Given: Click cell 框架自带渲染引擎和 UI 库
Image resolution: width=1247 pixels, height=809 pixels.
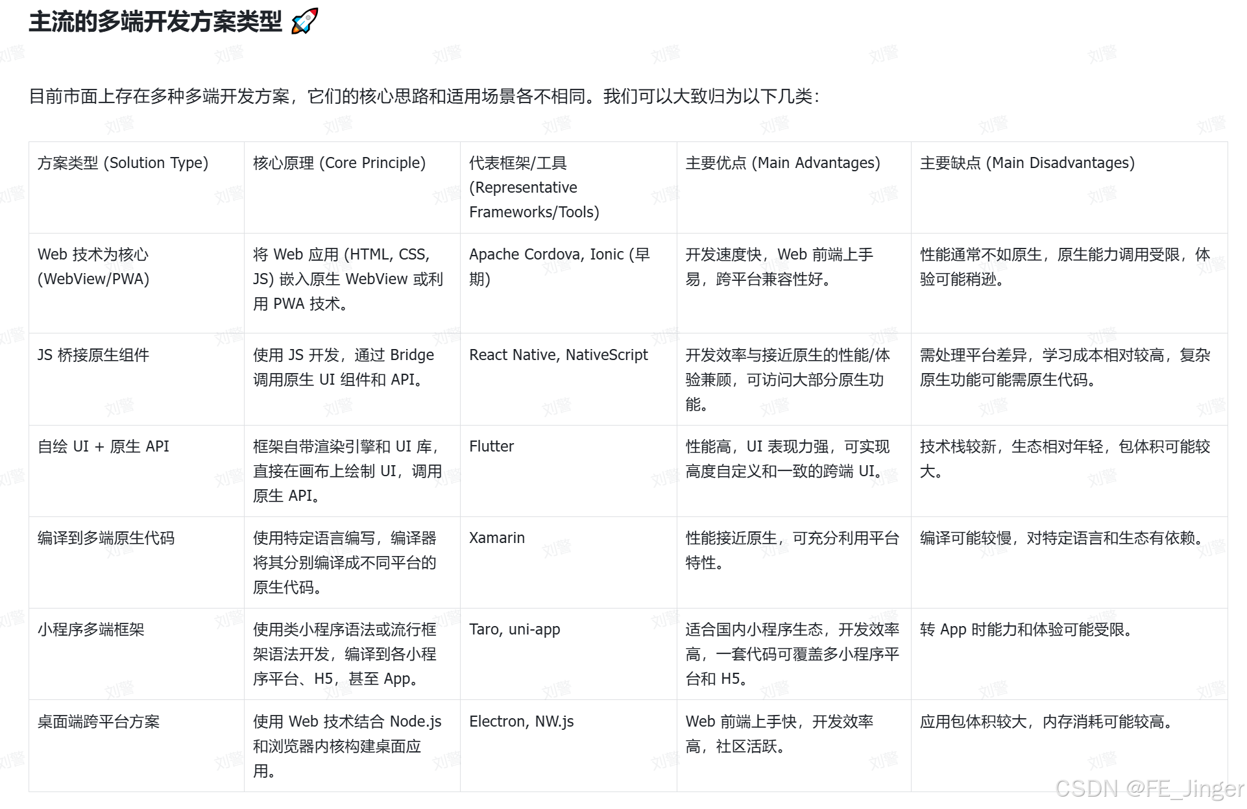Looking at the screenshot, I should click(352, 471).
